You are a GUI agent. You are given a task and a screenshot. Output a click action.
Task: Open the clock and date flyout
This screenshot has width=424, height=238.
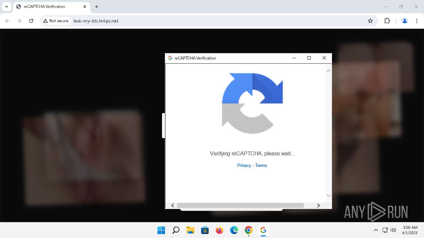point(410,230)
